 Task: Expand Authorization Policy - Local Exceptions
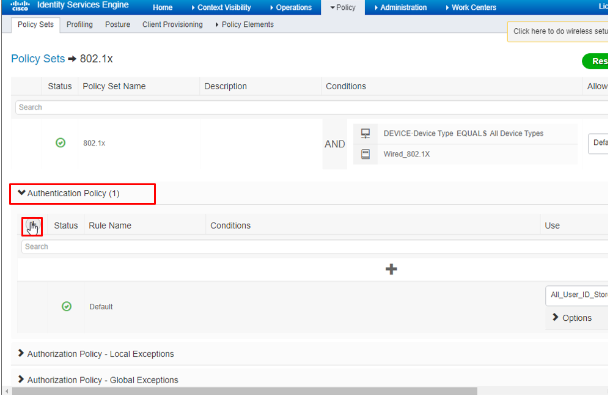tap(21, 353)
